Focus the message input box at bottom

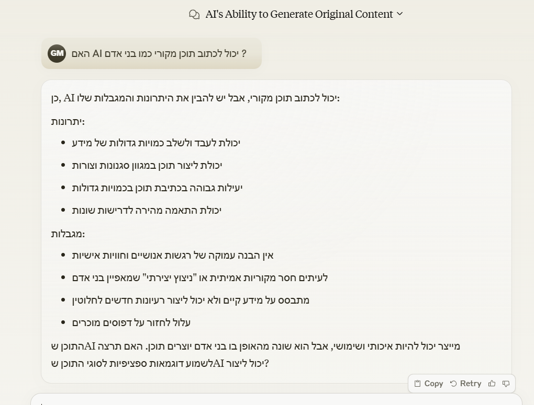click(x=276, y=400)
